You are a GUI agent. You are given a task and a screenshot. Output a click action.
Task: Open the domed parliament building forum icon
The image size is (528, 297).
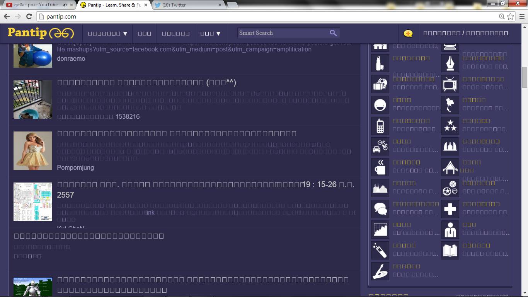(x=450, y=146)
